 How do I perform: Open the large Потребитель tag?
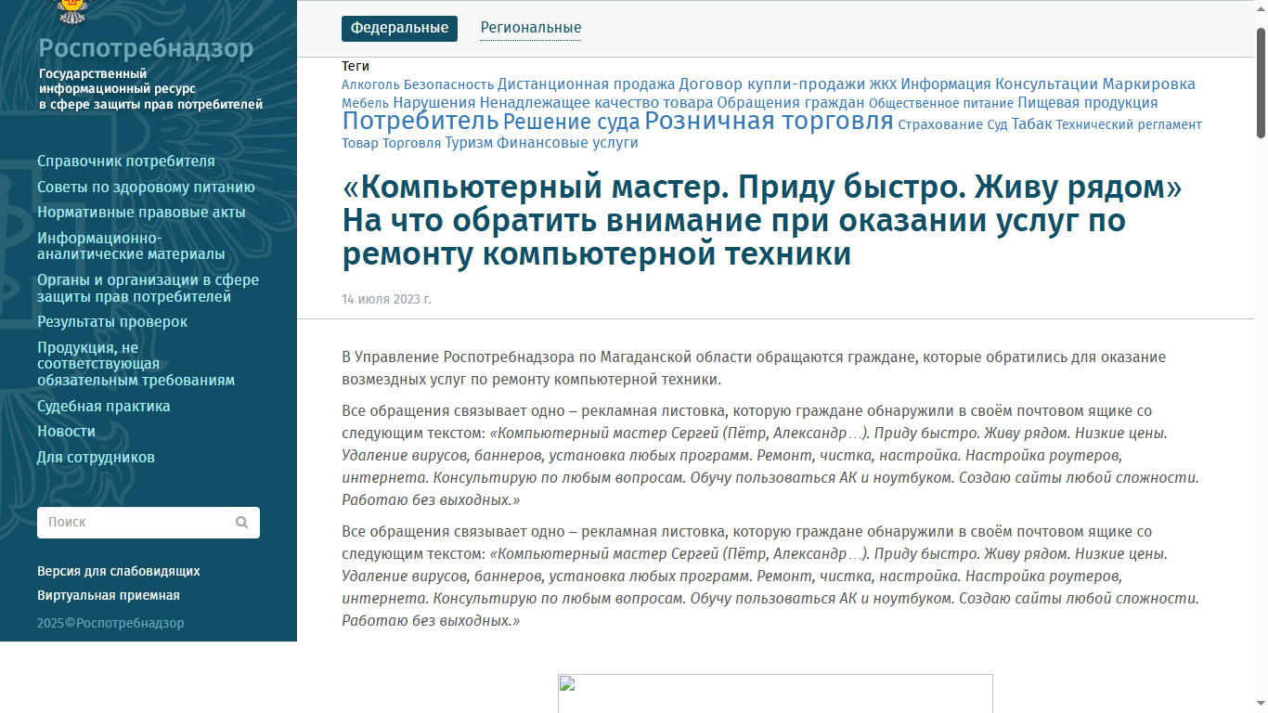tap(421, 122)
